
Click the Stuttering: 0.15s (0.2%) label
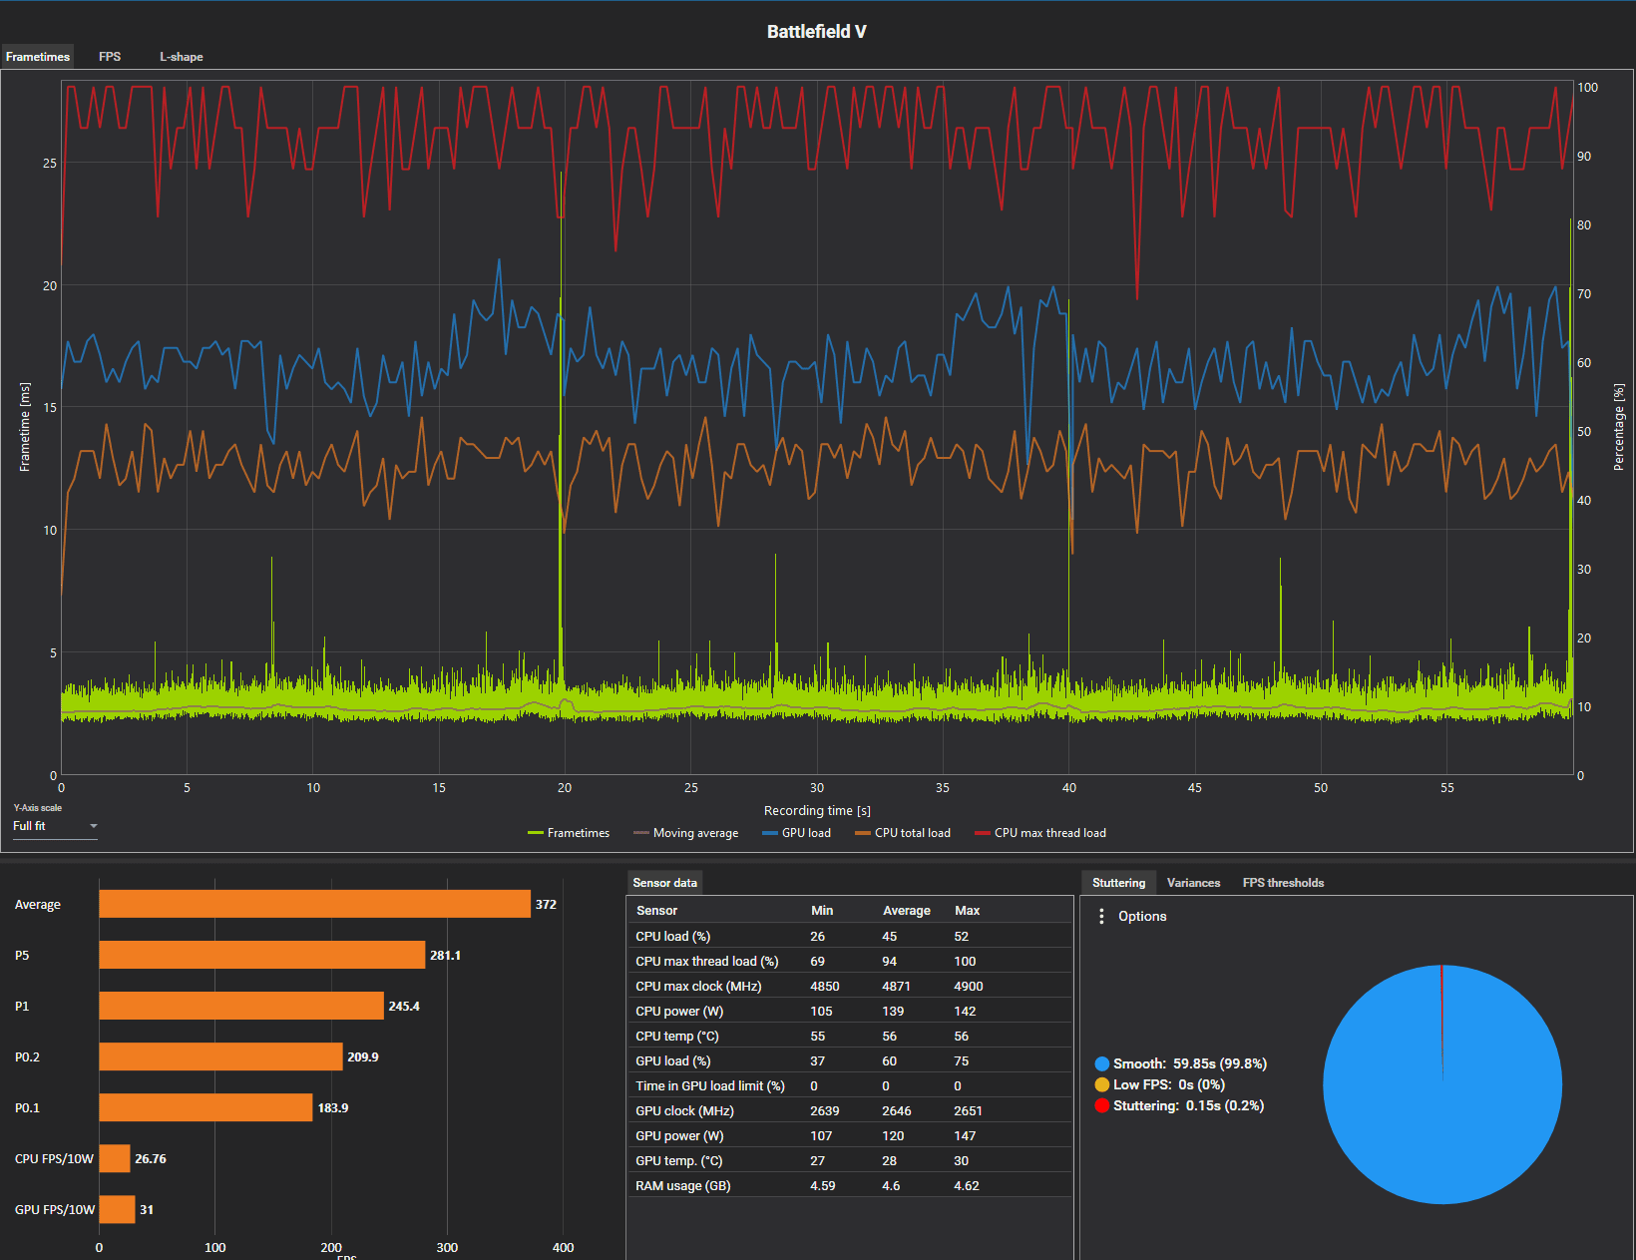pos(1188,1106)
